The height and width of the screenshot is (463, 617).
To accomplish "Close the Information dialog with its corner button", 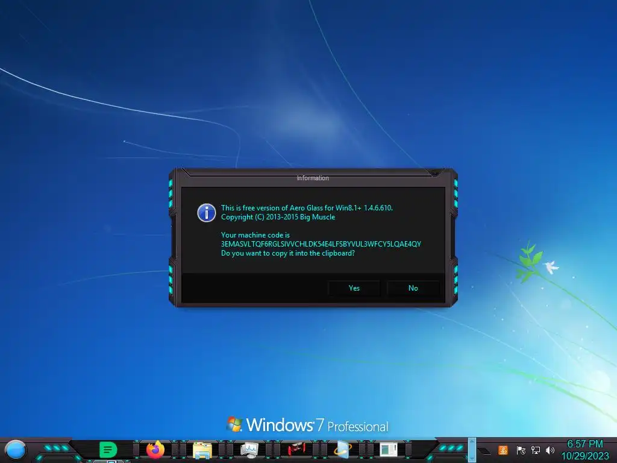I will [x=434, y=173].
